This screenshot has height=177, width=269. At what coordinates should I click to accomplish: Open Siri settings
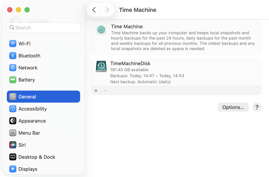coord(13,145)
